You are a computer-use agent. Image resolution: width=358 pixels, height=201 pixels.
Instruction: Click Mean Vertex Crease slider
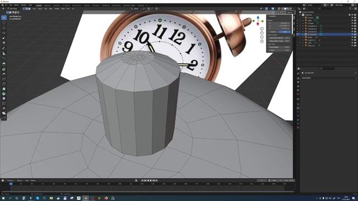click(279, 41)
